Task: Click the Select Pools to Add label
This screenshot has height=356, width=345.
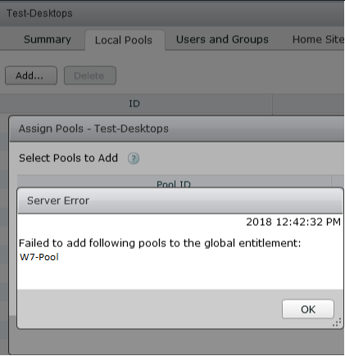Action: click(x=68, y=158)
